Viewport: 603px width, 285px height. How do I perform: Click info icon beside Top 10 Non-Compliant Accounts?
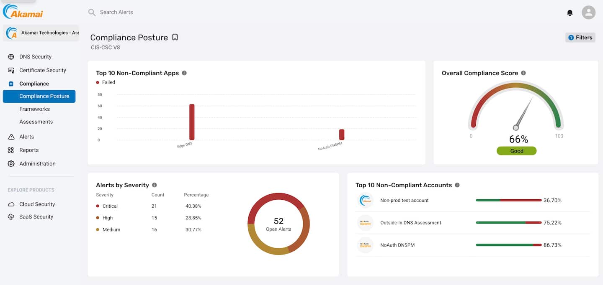click(457, 185)
